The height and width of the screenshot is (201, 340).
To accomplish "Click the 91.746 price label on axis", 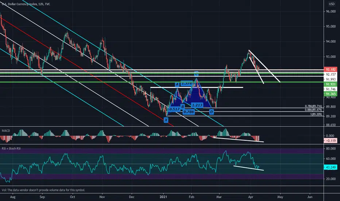I will coord(331,89).
